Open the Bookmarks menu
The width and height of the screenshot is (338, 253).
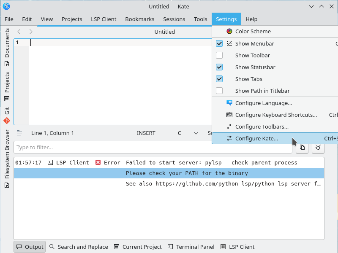(140, 19)
